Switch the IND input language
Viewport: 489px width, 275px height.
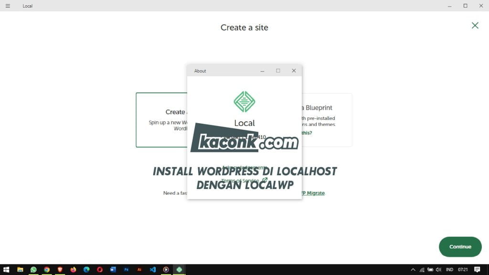coord(449,270)
